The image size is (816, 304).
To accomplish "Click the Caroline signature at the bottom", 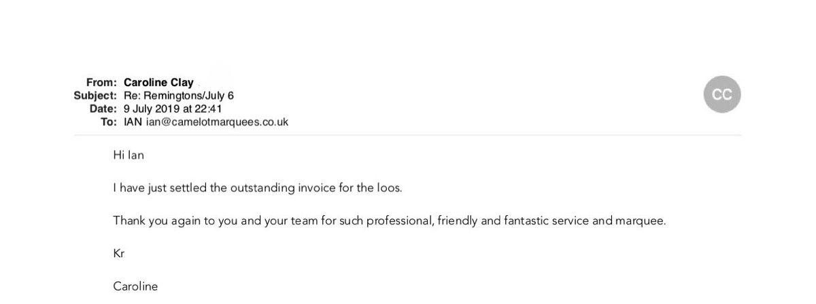I will coord(135,286).
